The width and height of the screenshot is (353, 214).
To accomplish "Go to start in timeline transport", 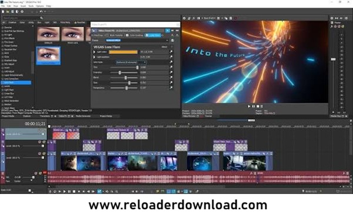I will pyautogui.click(x=79, y=192).
